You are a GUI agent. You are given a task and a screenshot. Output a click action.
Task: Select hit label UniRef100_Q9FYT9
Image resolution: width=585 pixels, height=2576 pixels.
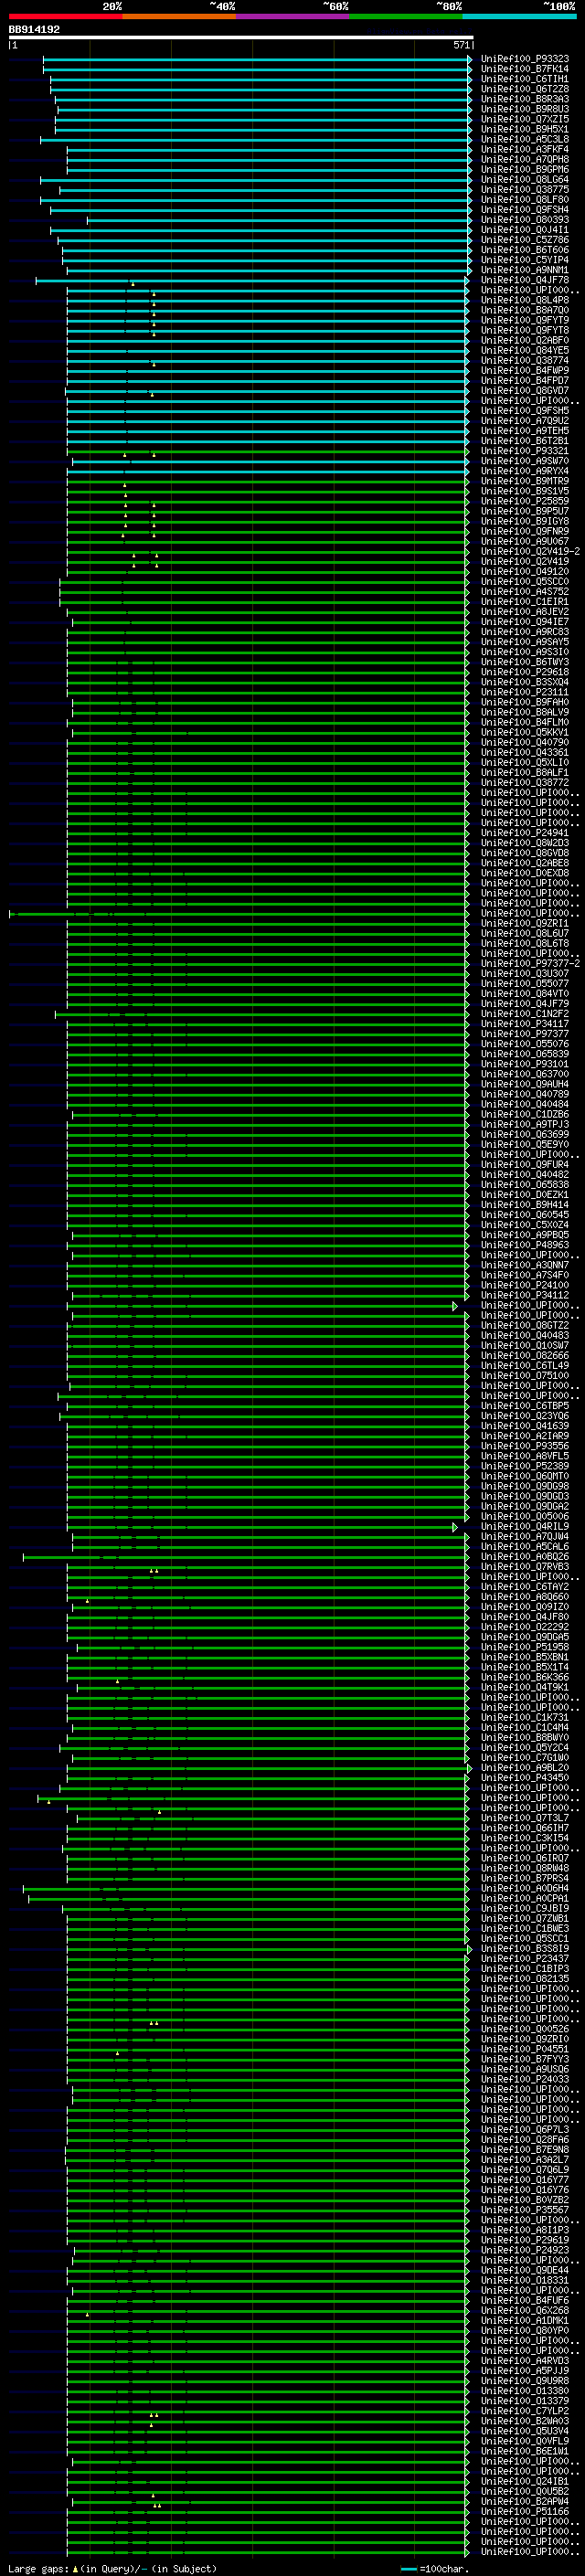tap(525, 320)
